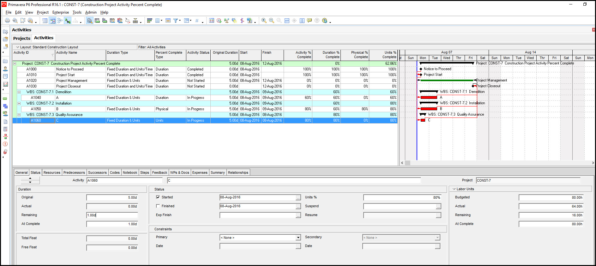Open the Tools menu
Image resolution: width=596 pixels, height=266 pixels.
(x=77, y=12)
